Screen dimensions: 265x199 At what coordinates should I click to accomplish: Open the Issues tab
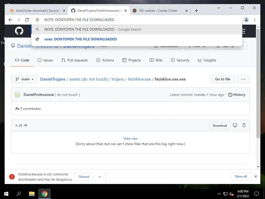(45, 60)
